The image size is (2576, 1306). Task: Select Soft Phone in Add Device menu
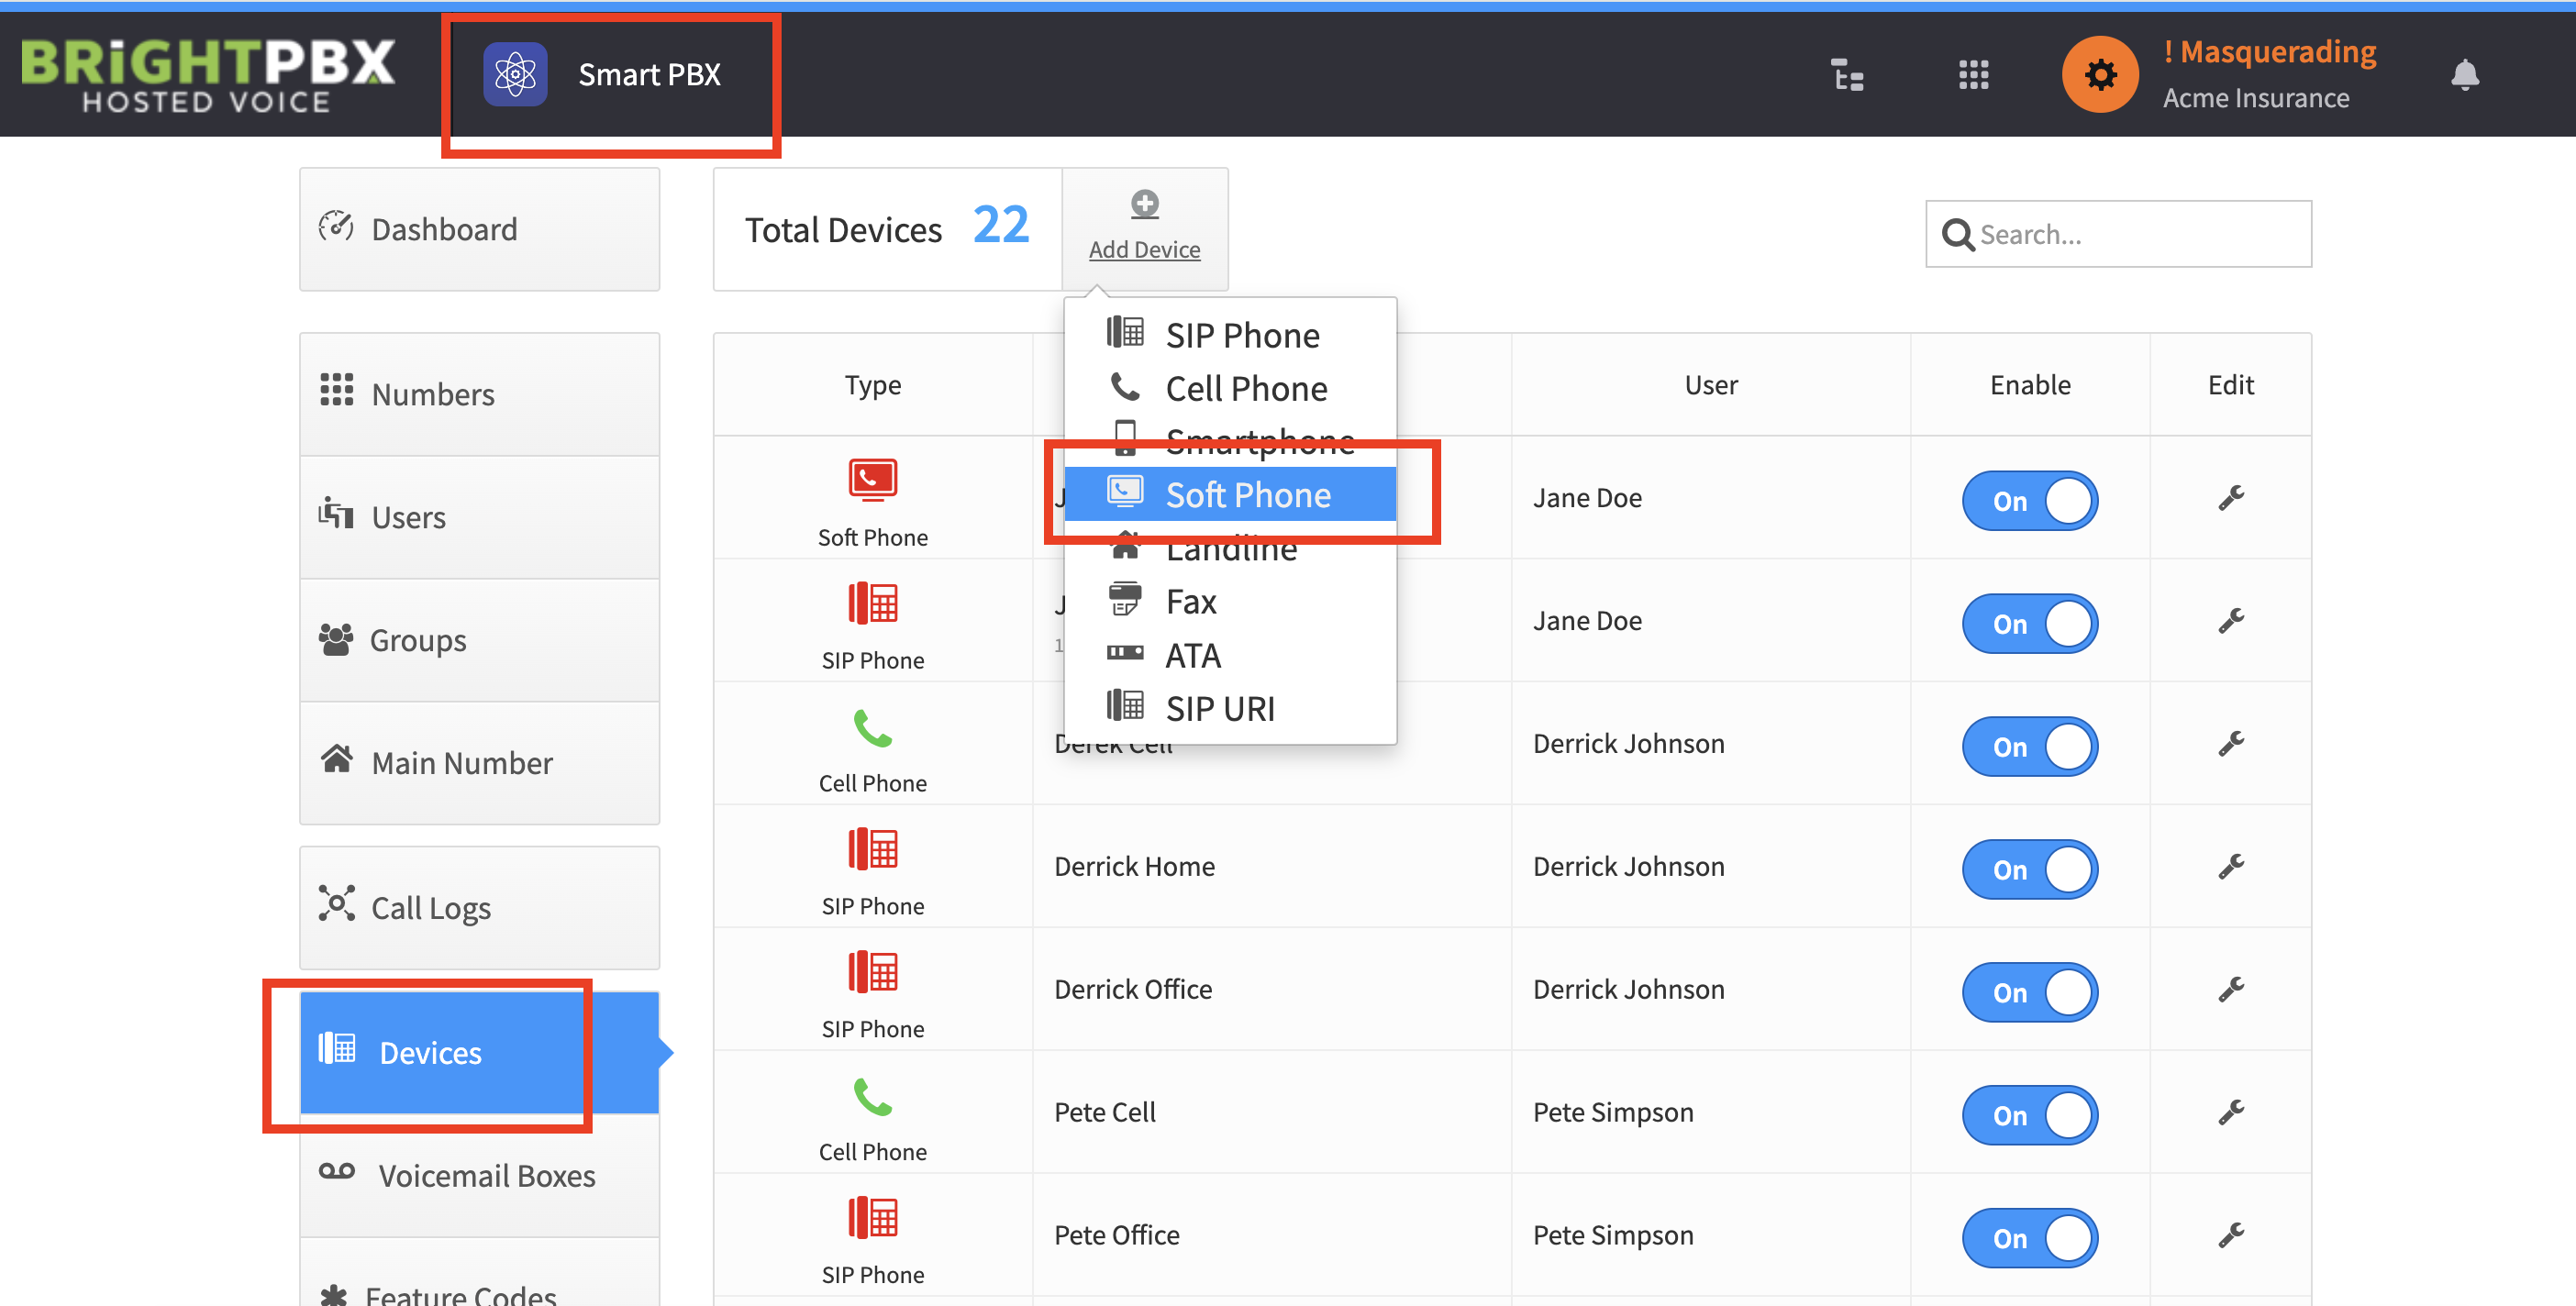tap(1230, 494)
